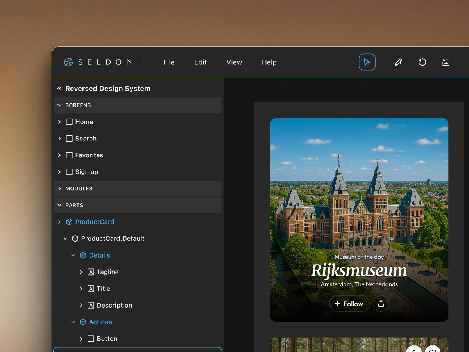Click the Button frame icon in tree
Image resolution: width=469 pixels, height=352 pixels.
[x=91, y=339]
